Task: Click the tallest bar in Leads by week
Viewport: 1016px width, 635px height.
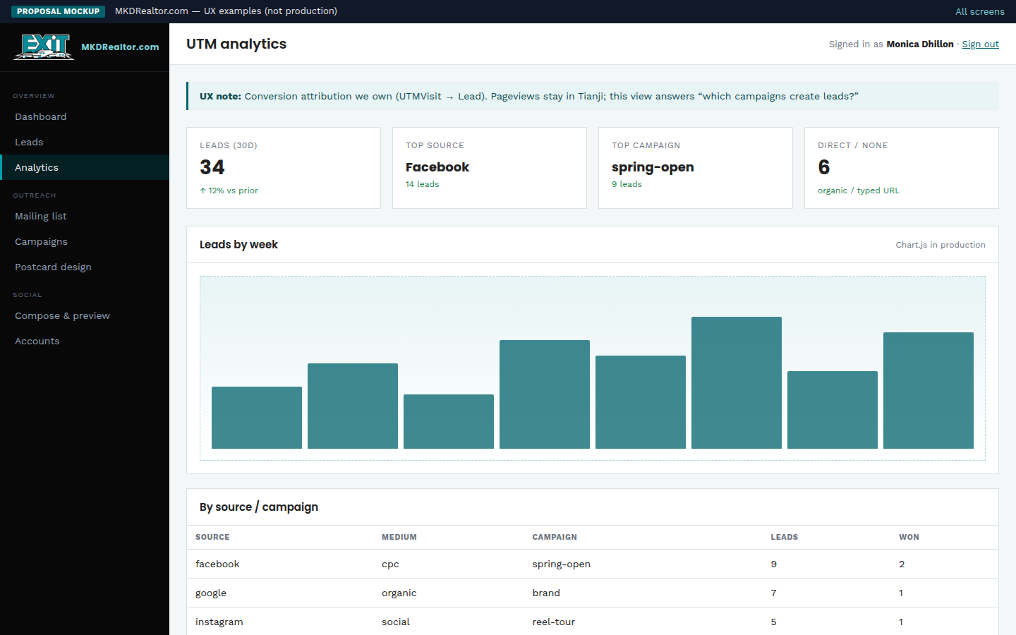Action: pos(737,382)
